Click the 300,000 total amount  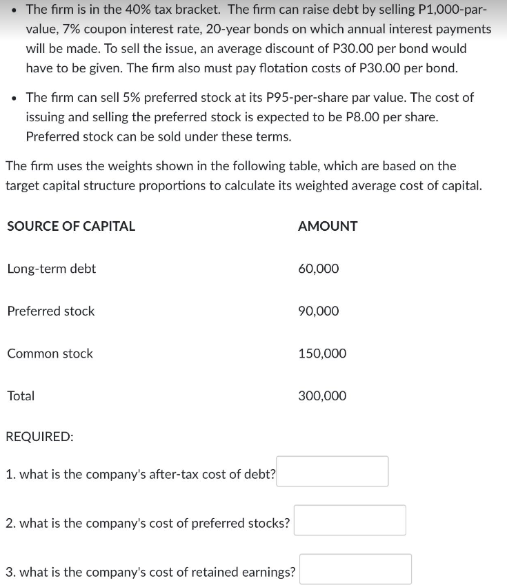click(321, 396)
